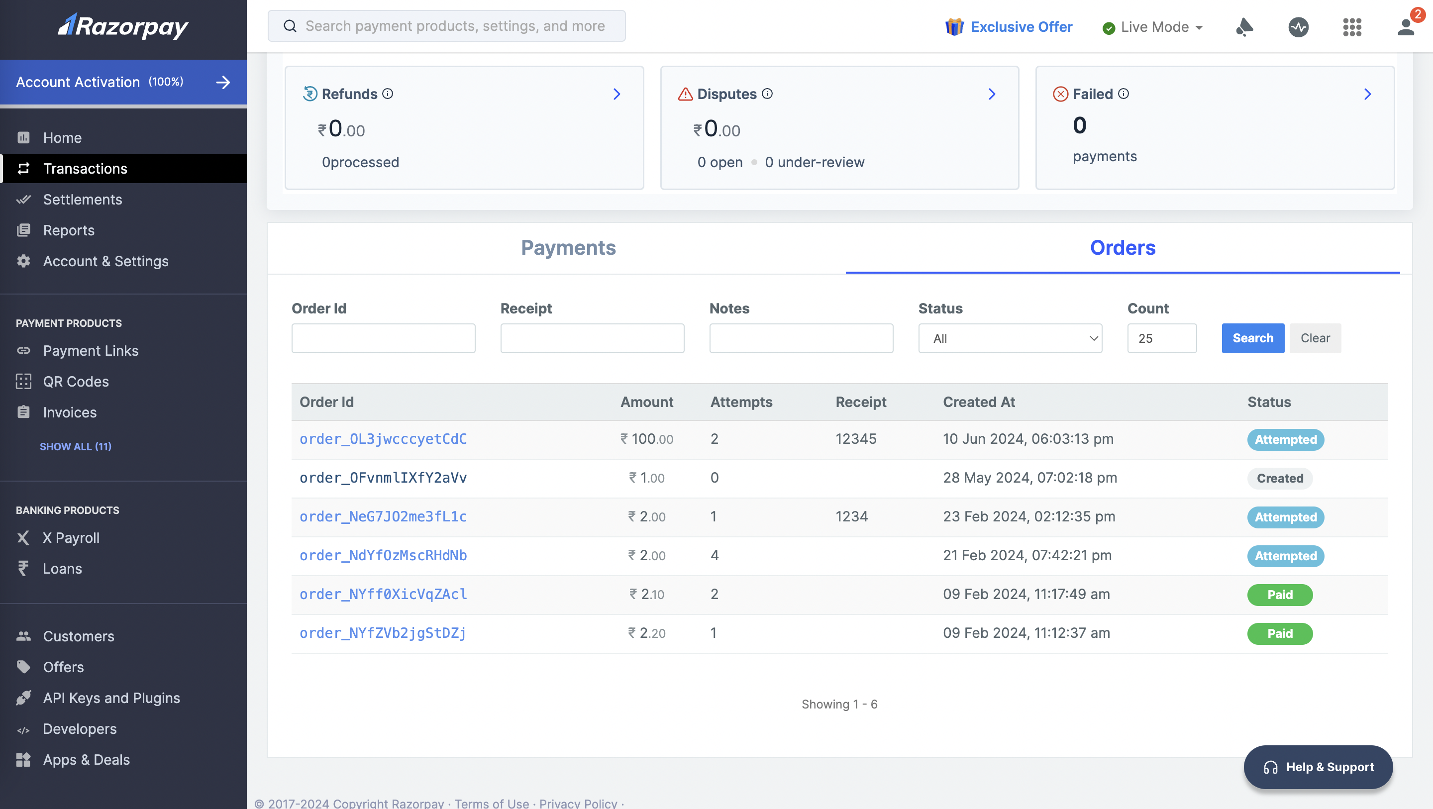Click the Loans rupee icon

[23, 568]
